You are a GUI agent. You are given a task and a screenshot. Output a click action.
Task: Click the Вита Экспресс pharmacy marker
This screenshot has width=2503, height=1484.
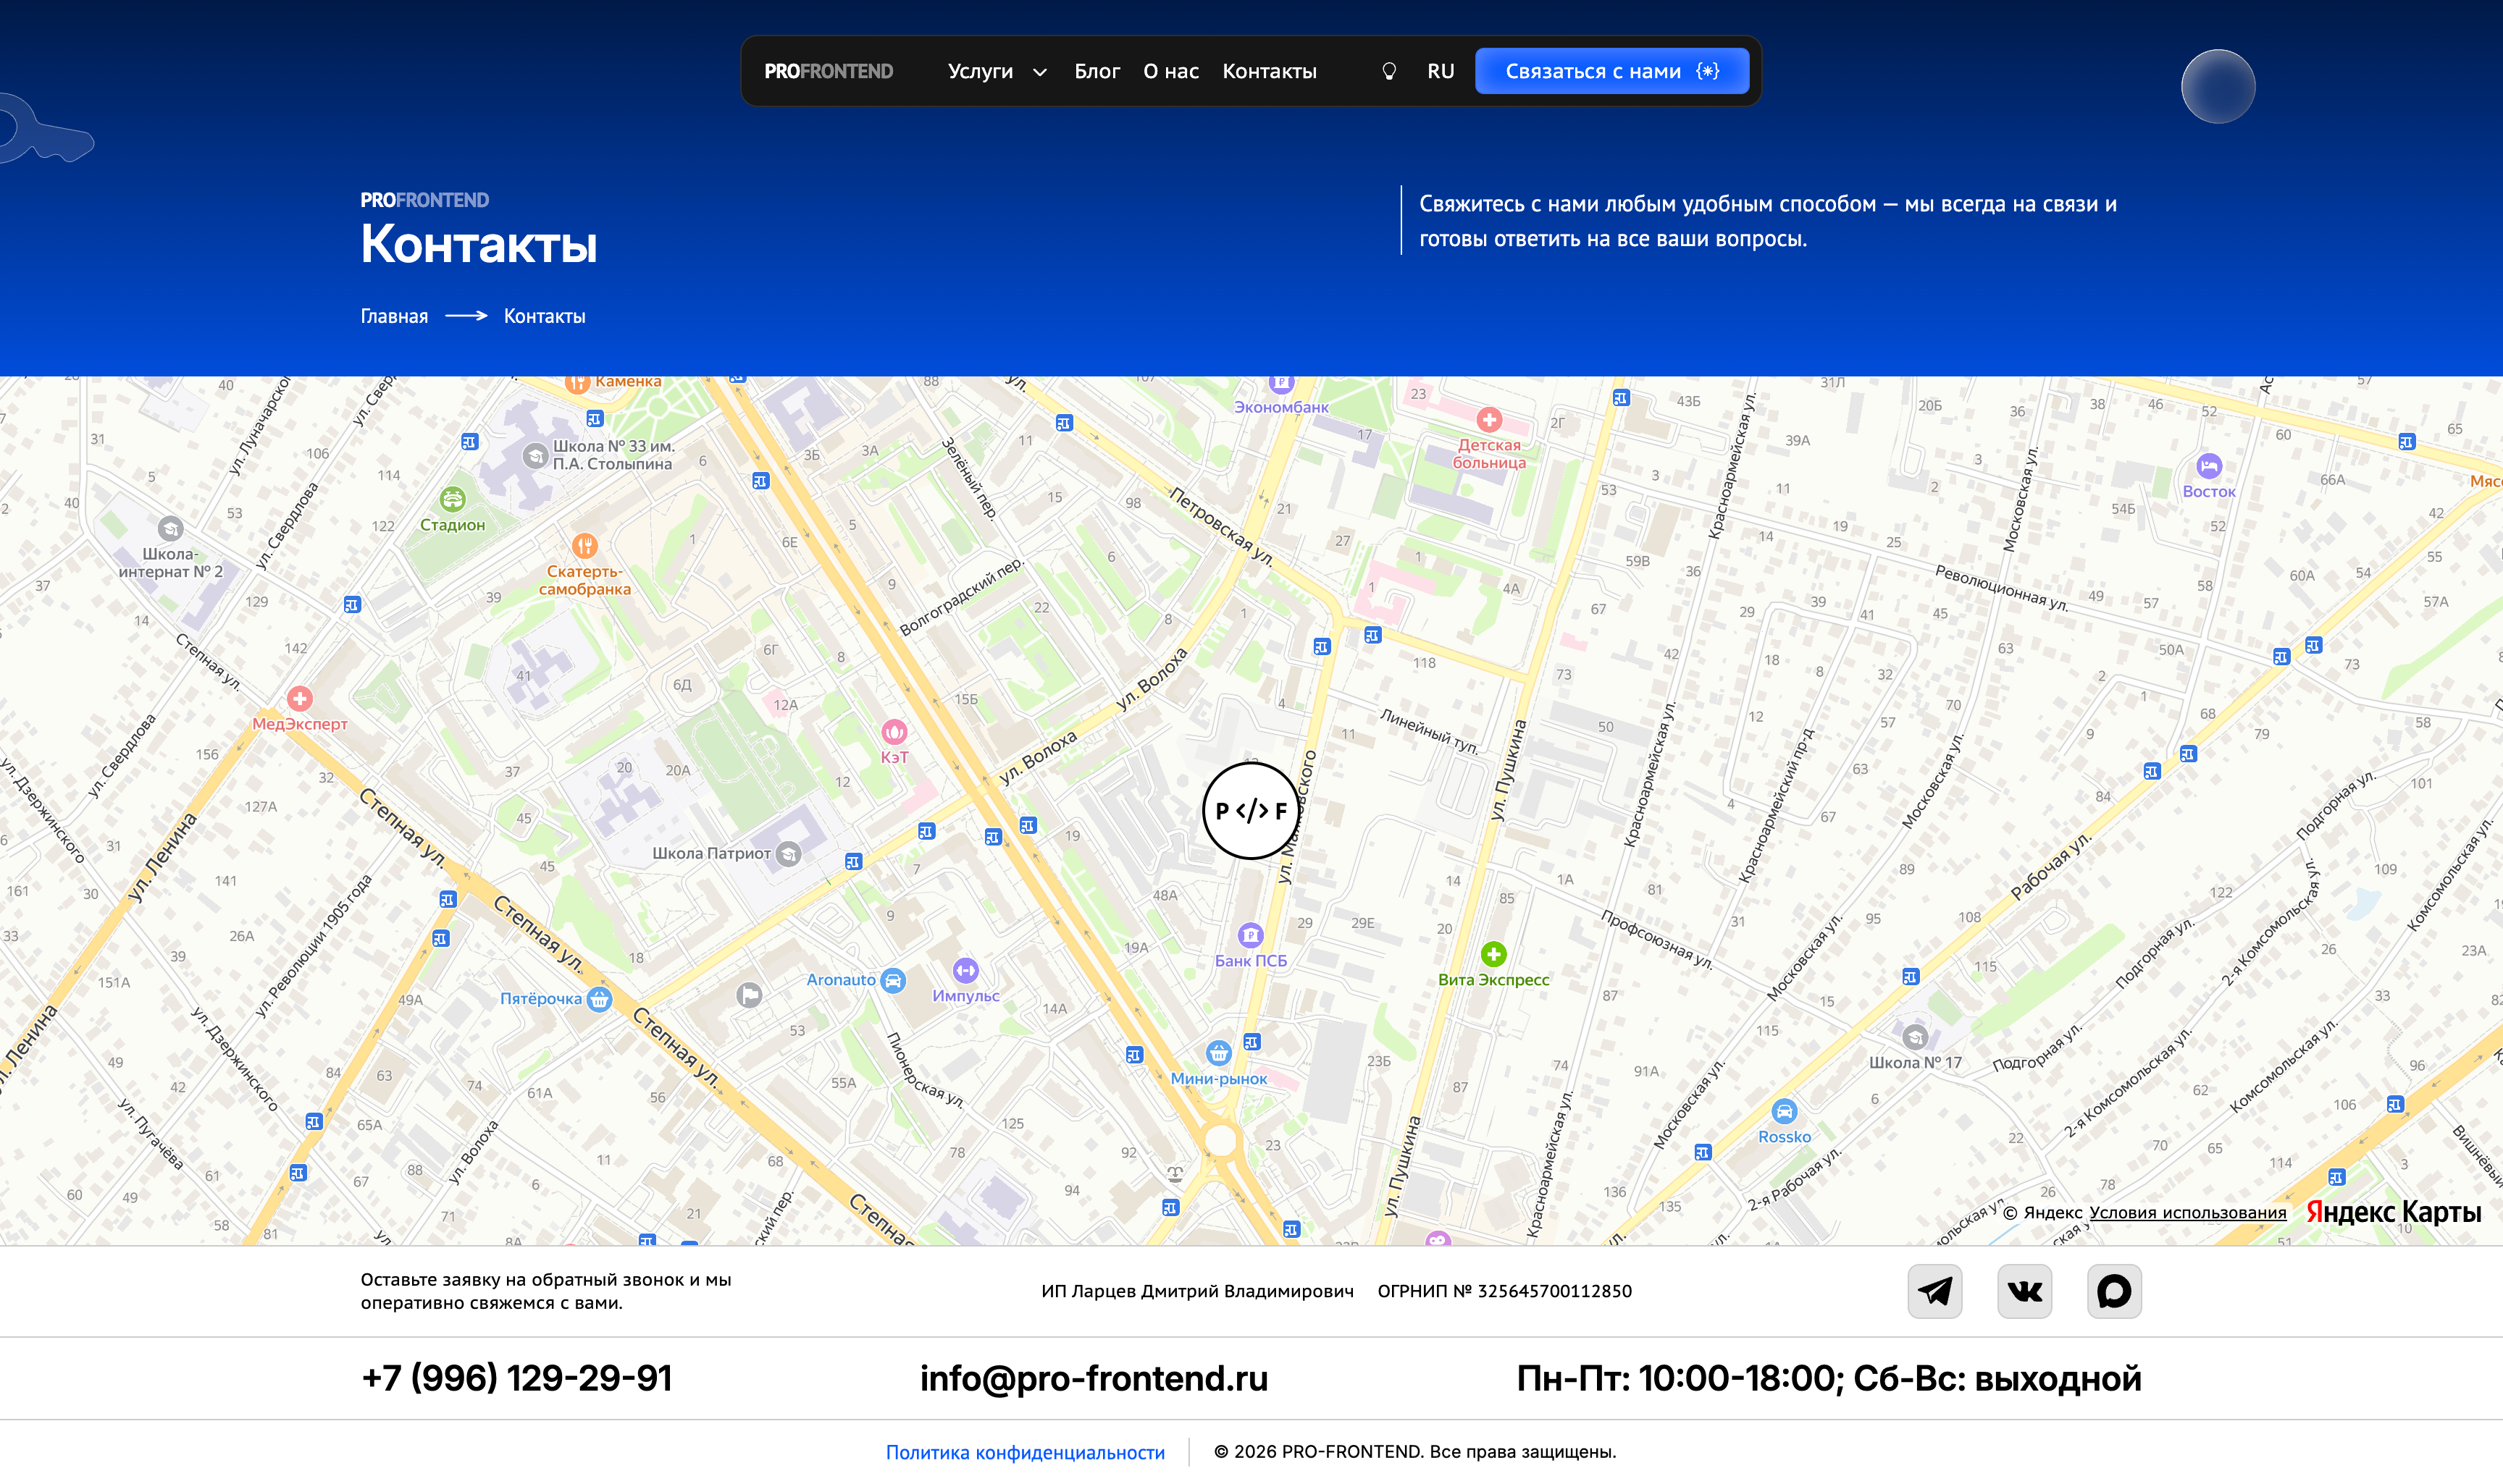tap(1493, 954)
